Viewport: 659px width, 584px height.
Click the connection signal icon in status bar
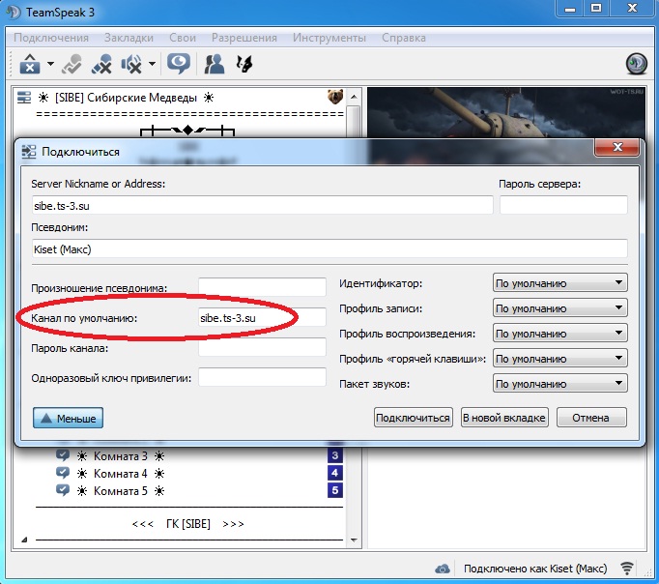(627, 569)
